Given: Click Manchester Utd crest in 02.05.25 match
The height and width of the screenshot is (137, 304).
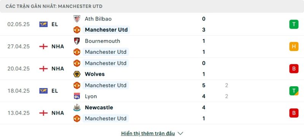Looking at the screenshot, I should coord(77,30).
